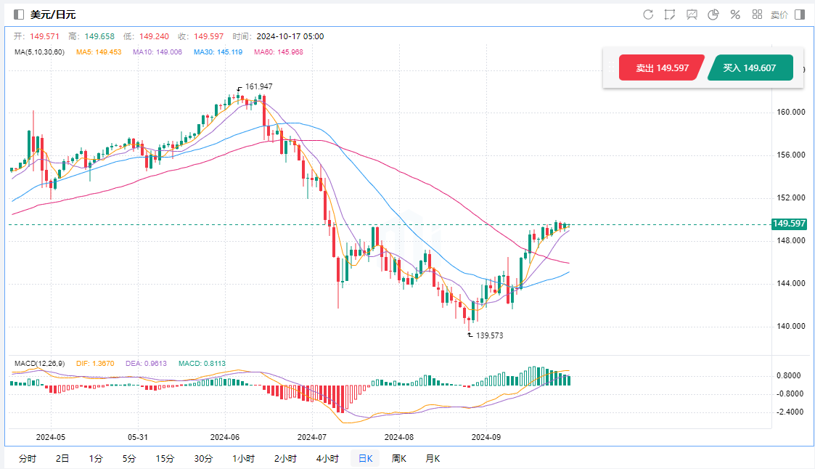Select the 周K timeframe tab
Image resolution: width=815 pixels, height=469 pixels.
pos(398,458)
